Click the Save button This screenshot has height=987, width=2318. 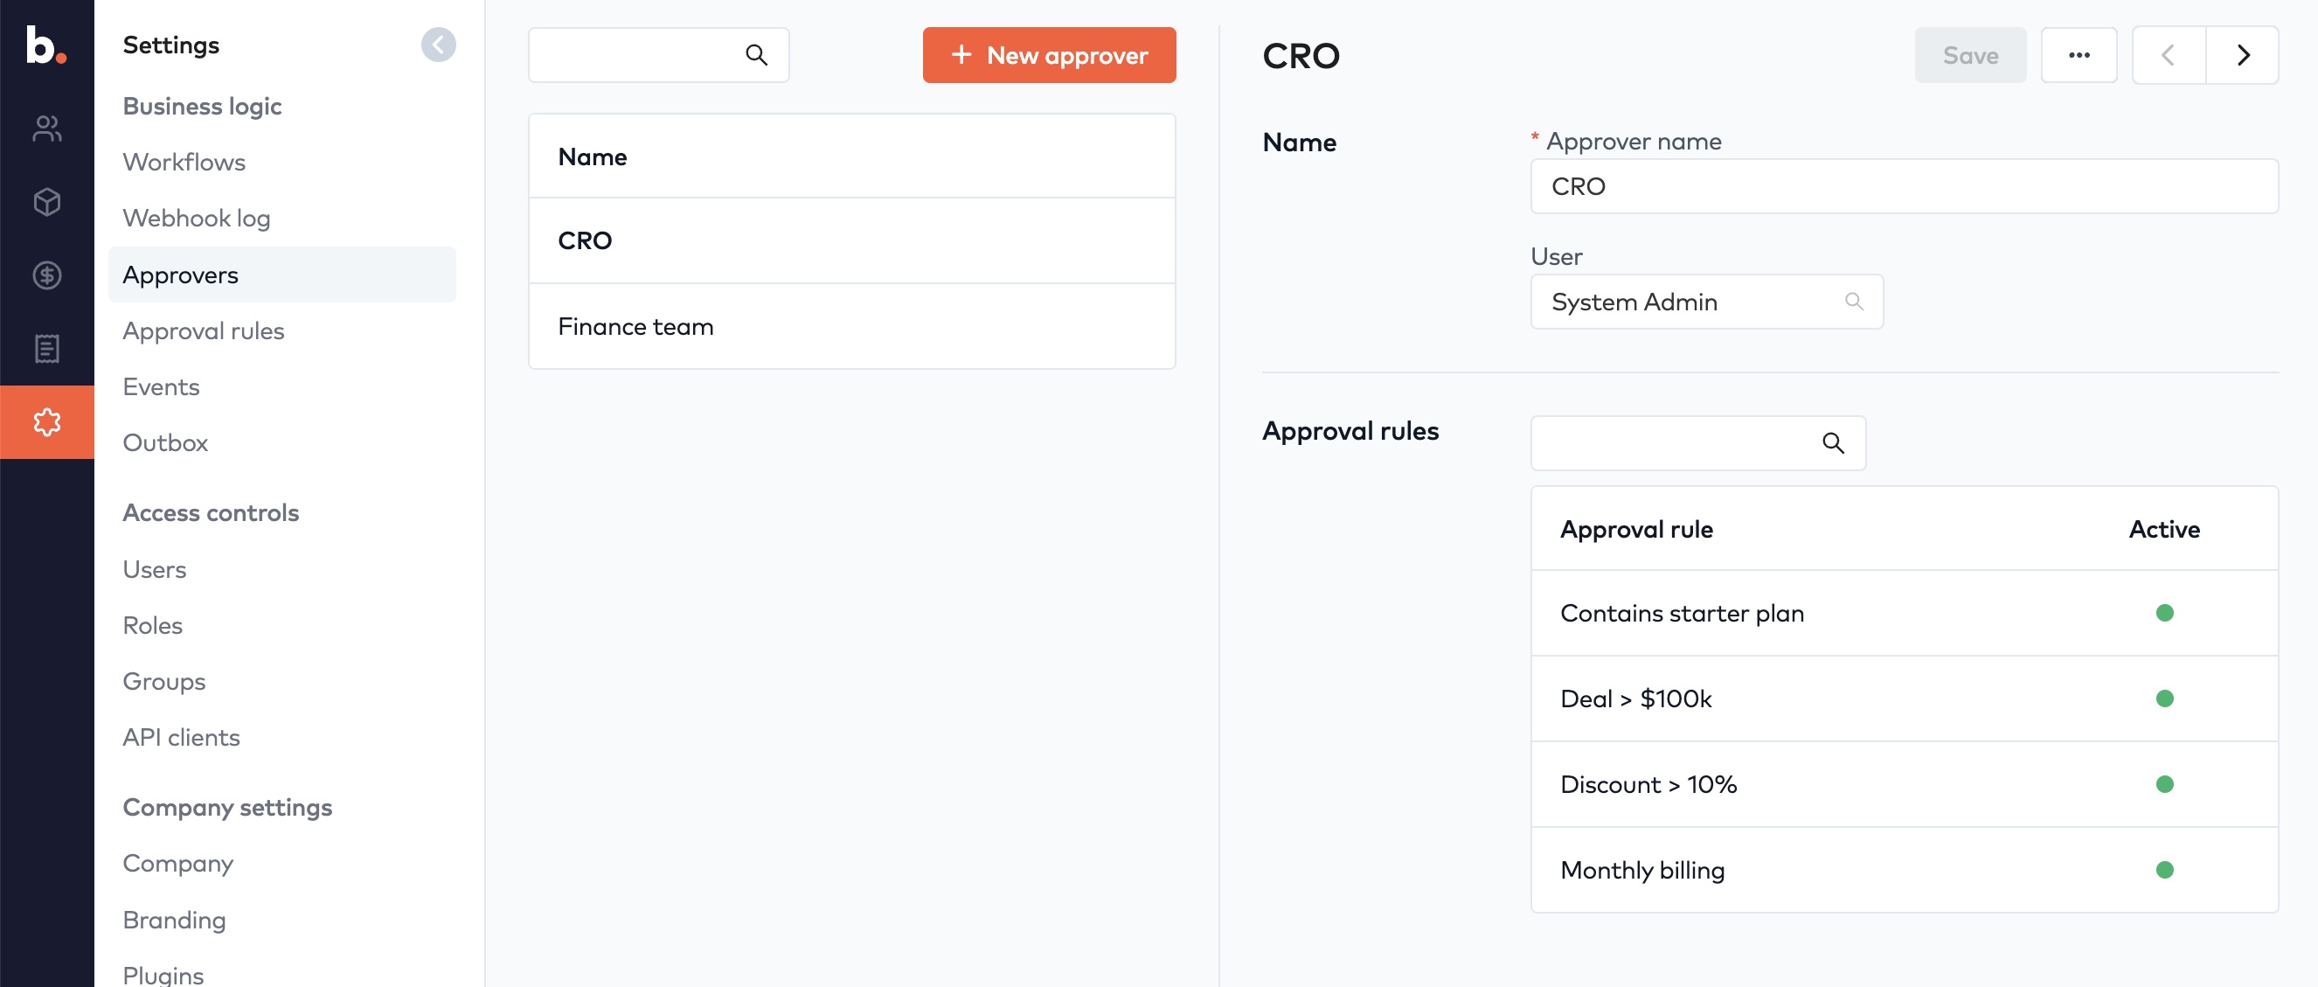1971,55
